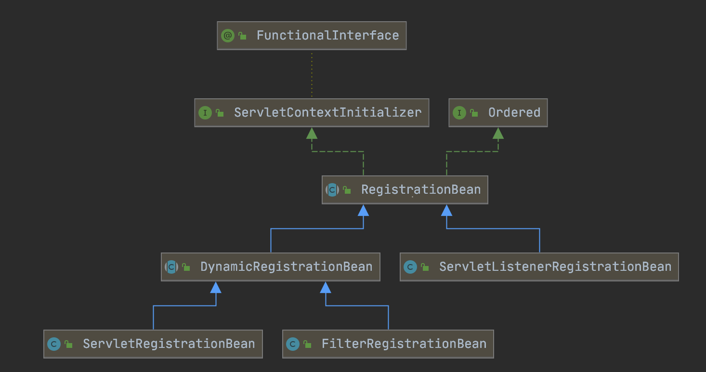Click the interface icon on the Ordered node

pos(459,112)
